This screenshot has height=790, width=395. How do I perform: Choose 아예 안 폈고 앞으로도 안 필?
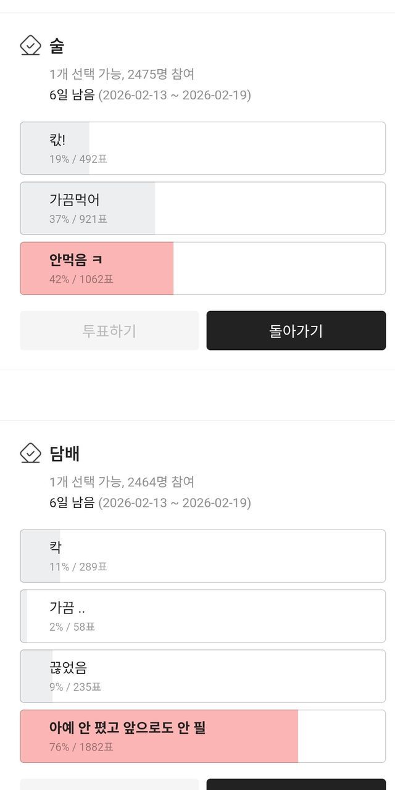pos(202,736)
